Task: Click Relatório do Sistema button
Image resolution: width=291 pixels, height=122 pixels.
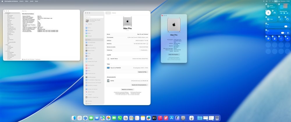Action: click(127, 89)
